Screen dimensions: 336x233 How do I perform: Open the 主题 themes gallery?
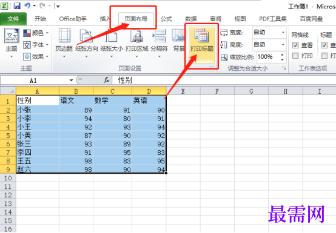[12, 44]
